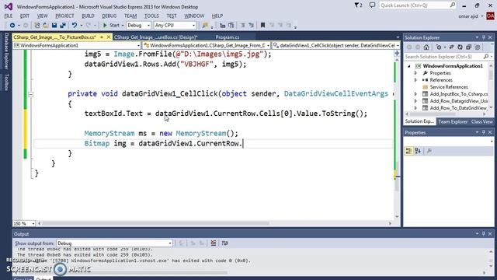Click the increase indent toolbar icon
Viewport: 497px width, 280px height.
(231, 25)
